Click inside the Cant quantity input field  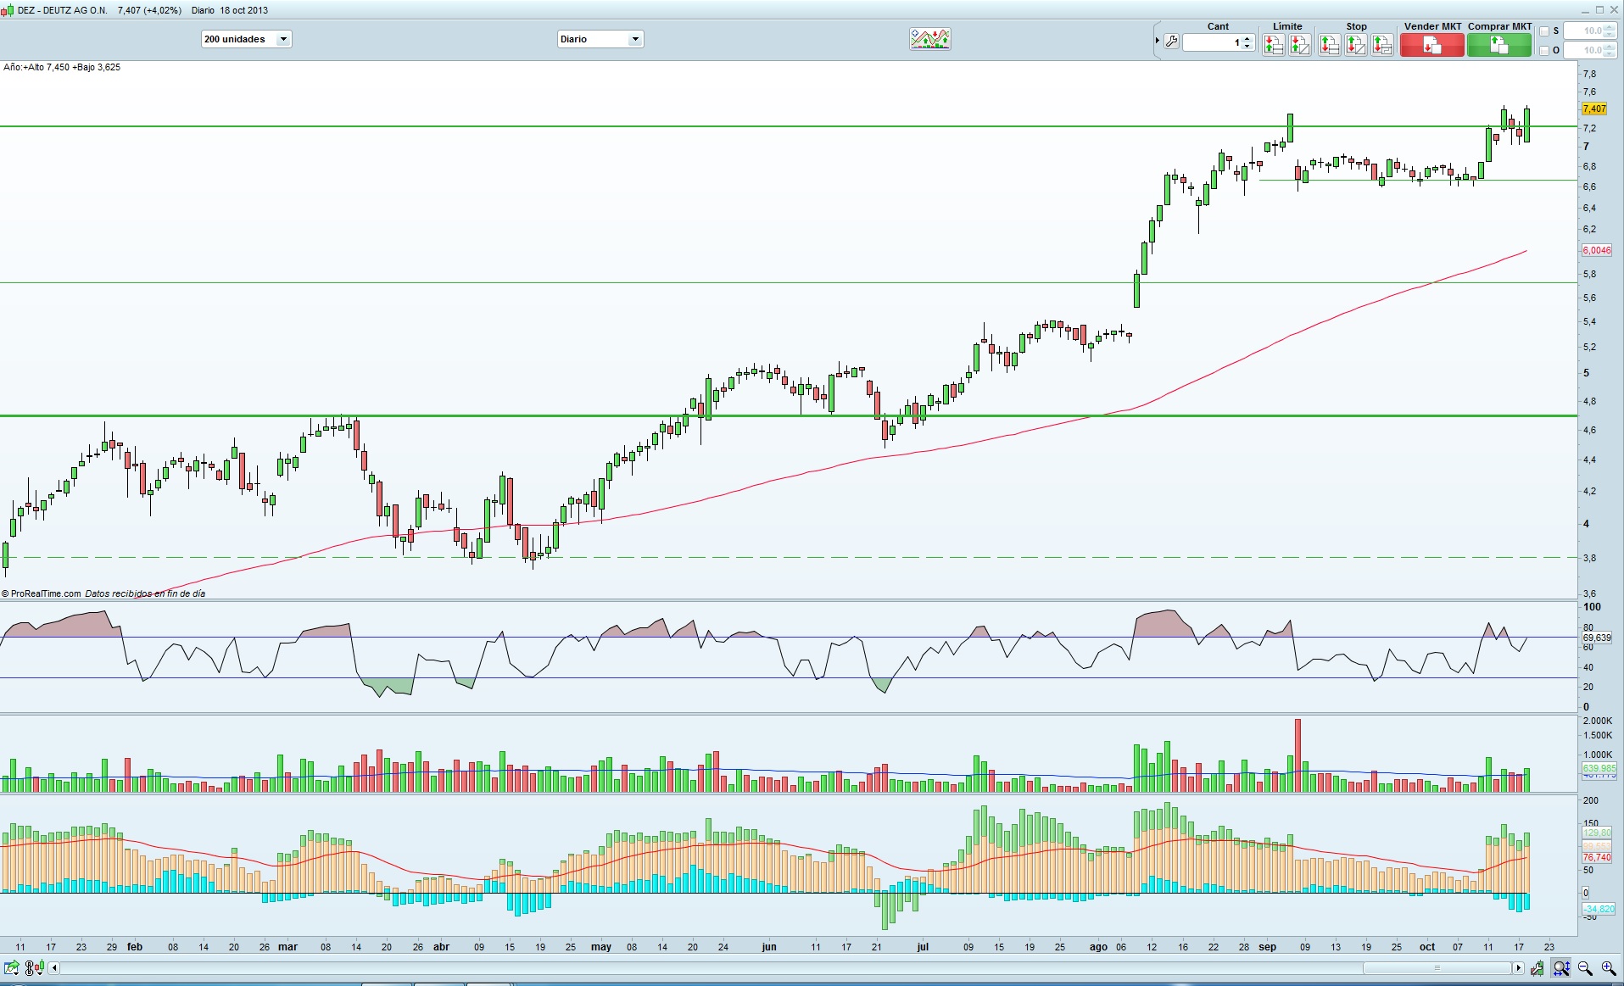pos(1219,42)
